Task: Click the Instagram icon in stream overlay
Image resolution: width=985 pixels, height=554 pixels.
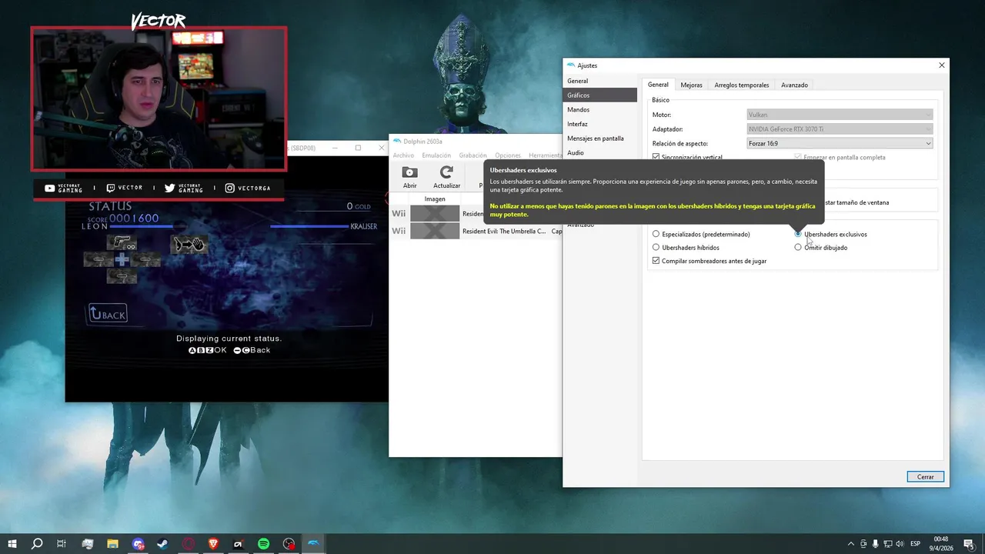Action: (x=229, y=188)
